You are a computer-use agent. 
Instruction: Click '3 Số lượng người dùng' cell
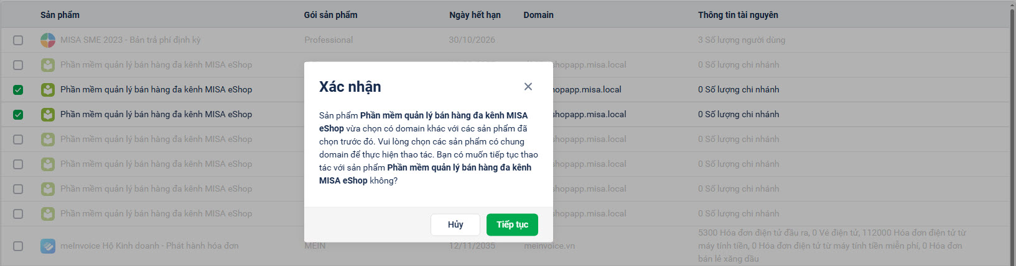tap(742, 40)
